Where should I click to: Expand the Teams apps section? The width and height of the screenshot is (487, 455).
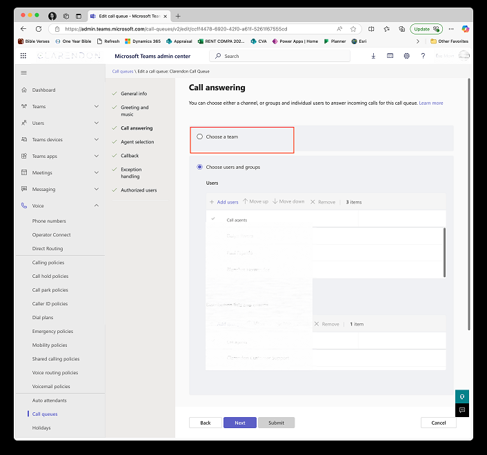click(x=97, y=156)
